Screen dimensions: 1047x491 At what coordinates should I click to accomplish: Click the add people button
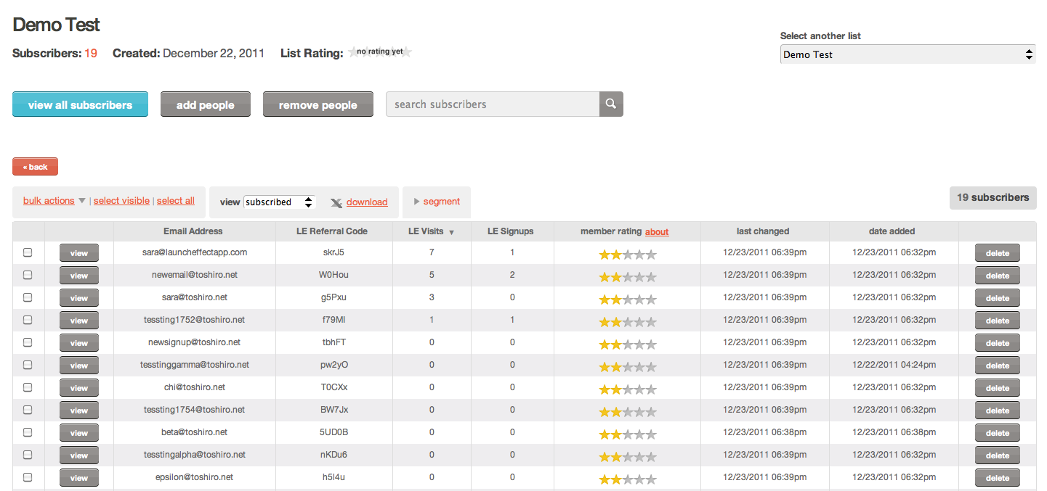click(x=206, y=104)
